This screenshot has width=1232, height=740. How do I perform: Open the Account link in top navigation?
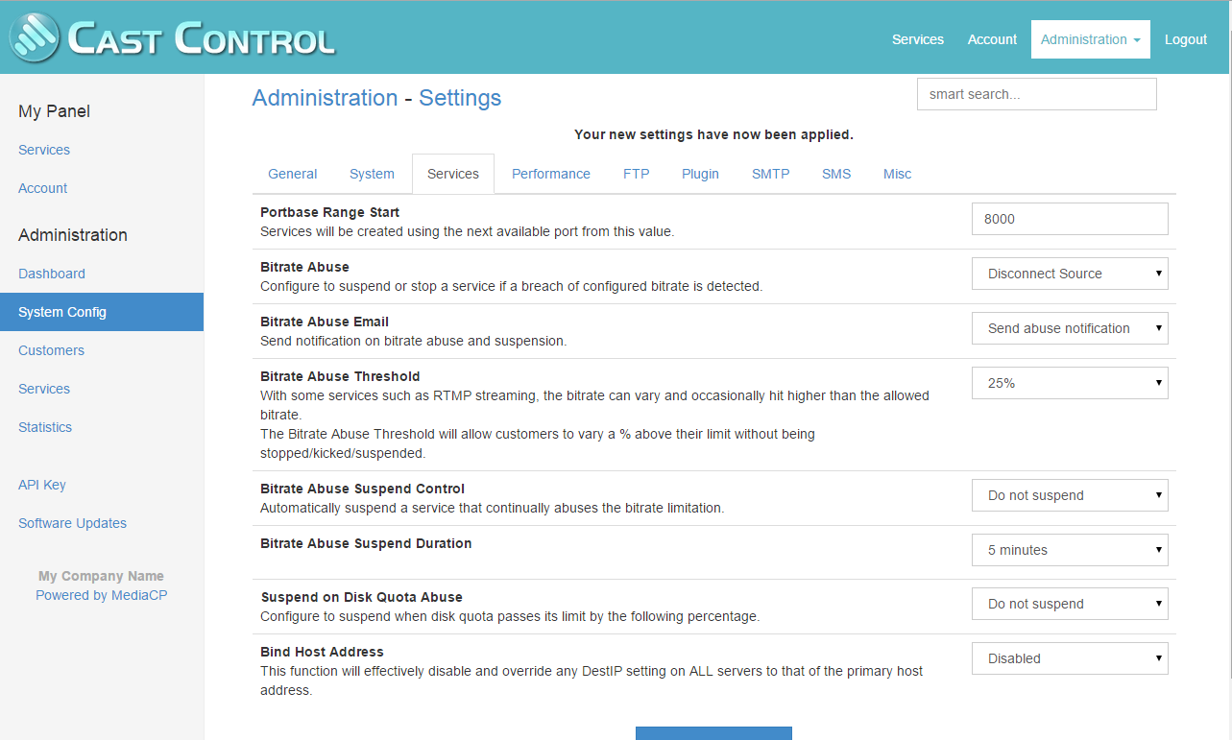click(992, 39)
